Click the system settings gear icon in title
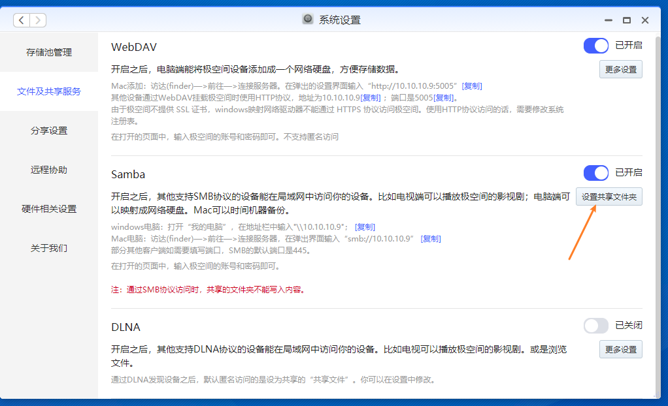 point(308,20)
